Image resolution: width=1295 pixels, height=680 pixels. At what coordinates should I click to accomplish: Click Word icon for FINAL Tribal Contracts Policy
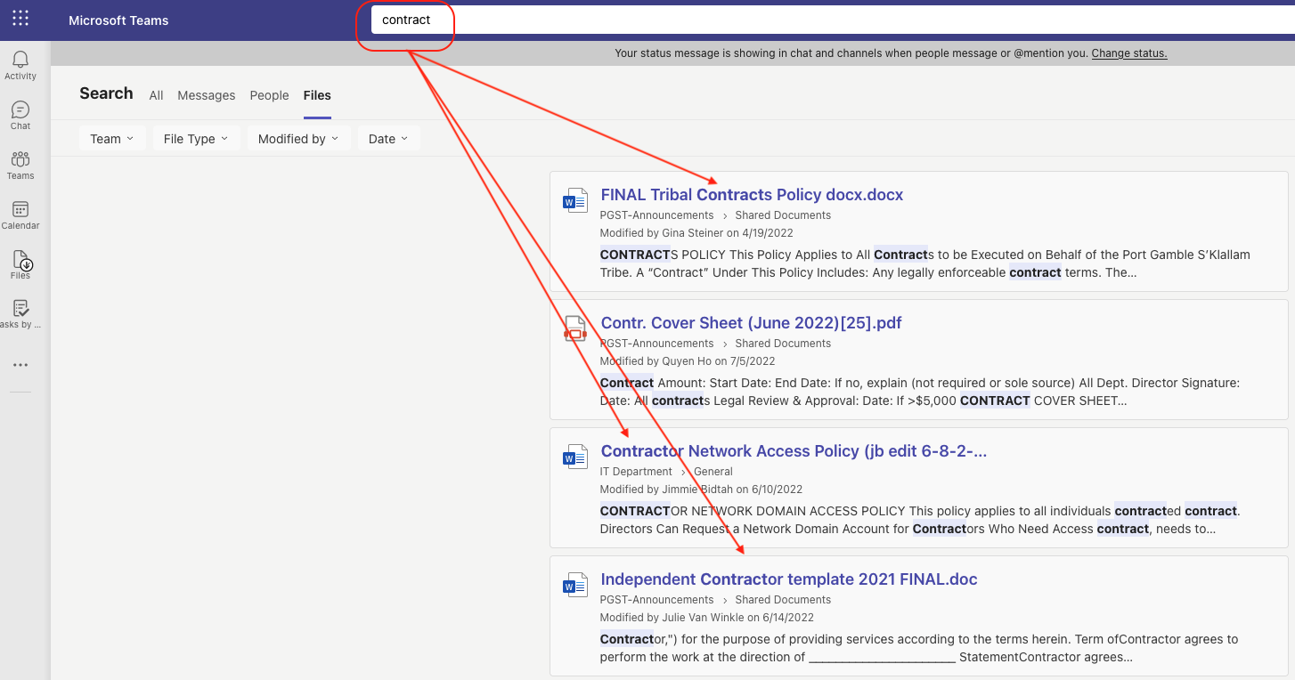point(575,200)
